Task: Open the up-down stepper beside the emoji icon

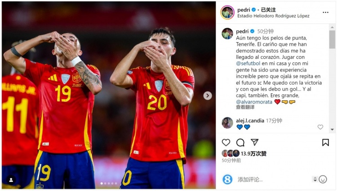Action: tap(315, 179)
